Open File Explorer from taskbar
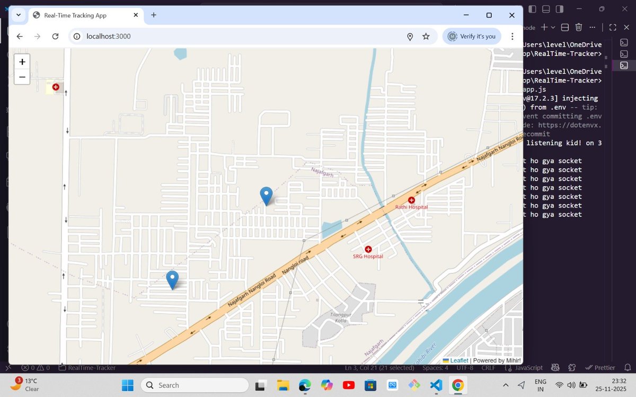 click(282, 385)
